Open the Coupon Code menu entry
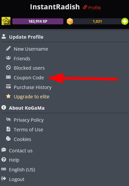This screenshot has width=129, height=186. point(29,78)
